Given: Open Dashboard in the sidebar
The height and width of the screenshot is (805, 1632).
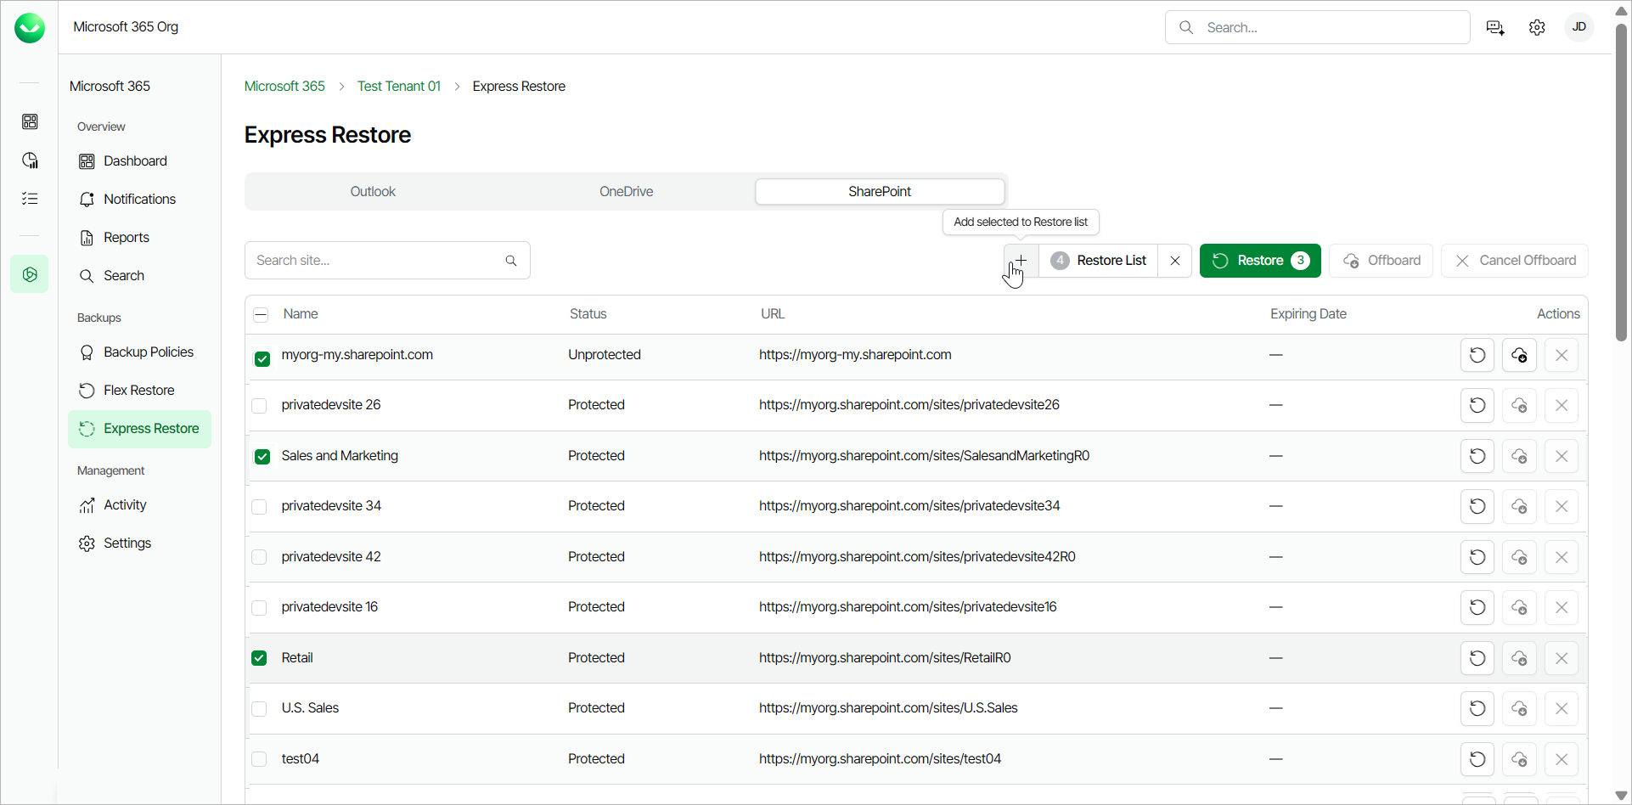Looking at the screenshot, I should click(x=140, y=161).
